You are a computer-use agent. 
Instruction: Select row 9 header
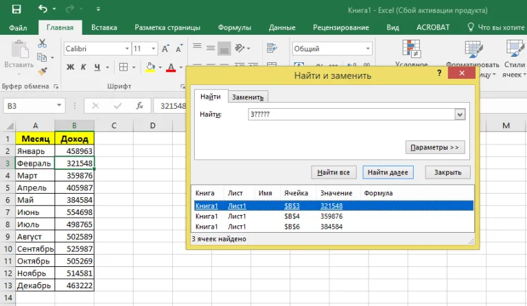point(8,237)
